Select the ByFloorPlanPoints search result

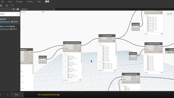click(7, 26)
